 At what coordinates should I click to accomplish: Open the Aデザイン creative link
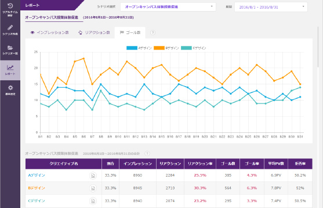point(37,175)
